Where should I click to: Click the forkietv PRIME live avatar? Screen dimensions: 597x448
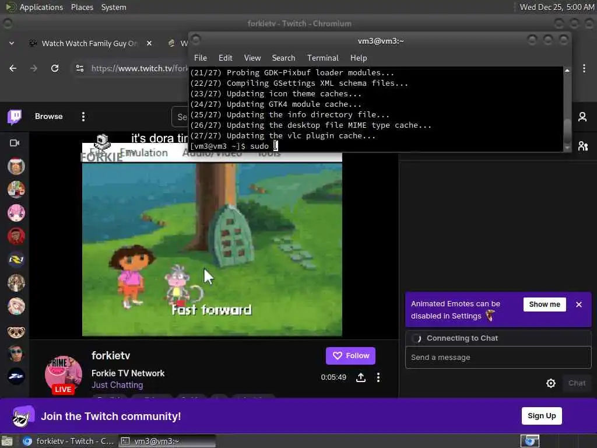pyautogui.click(x=63, y=374)
